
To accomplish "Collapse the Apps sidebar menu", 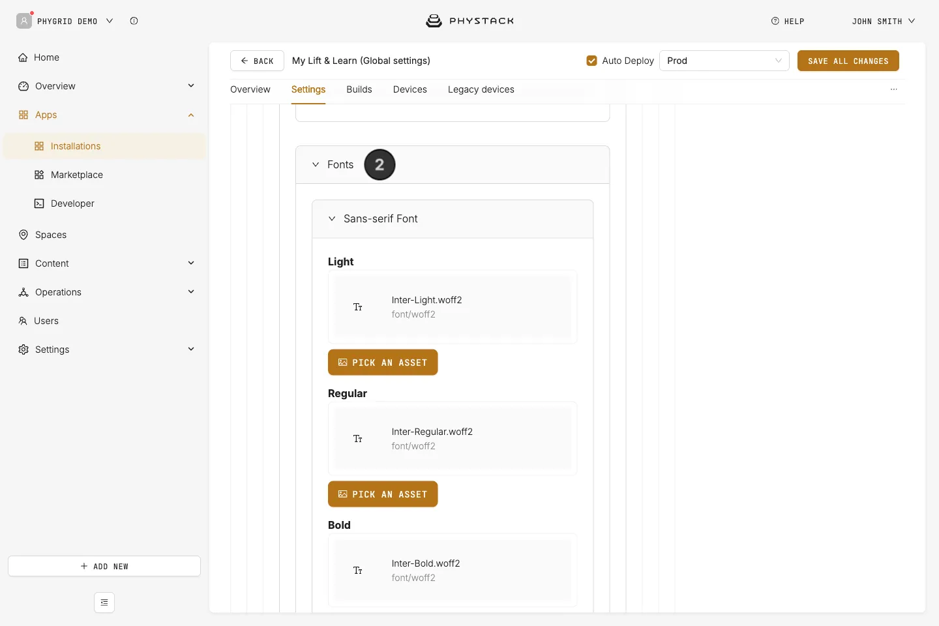I will click(x=191, y=115).
